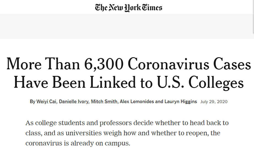This screenshot has width=254, height=154.
Task: Open Weiyi Cai's author link
Action: [47, 101]
